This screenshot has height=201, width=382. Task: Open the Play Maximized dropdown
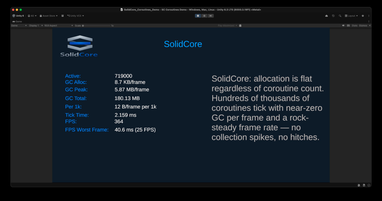point(227,25)
